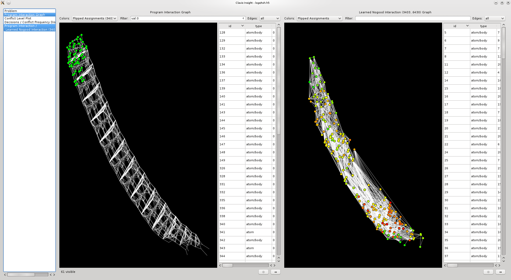Viewport: 511px width, 280px height.
Task: Click the sort arrow on right table id column
Action: point(467,26)
